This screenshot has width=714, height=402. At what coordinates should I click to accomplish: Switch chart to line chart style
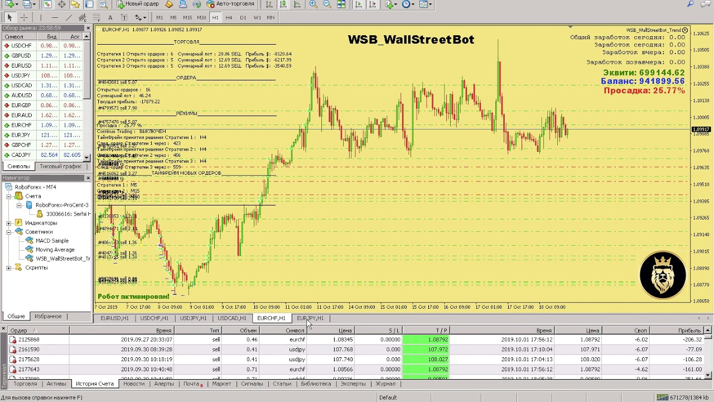click(x=297, y=4)
